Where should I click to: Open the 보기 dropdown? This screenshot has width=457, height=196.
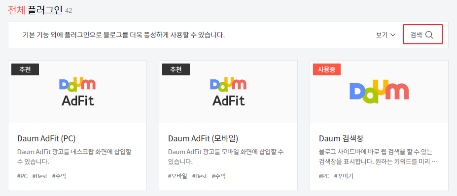tap(386, 35)
